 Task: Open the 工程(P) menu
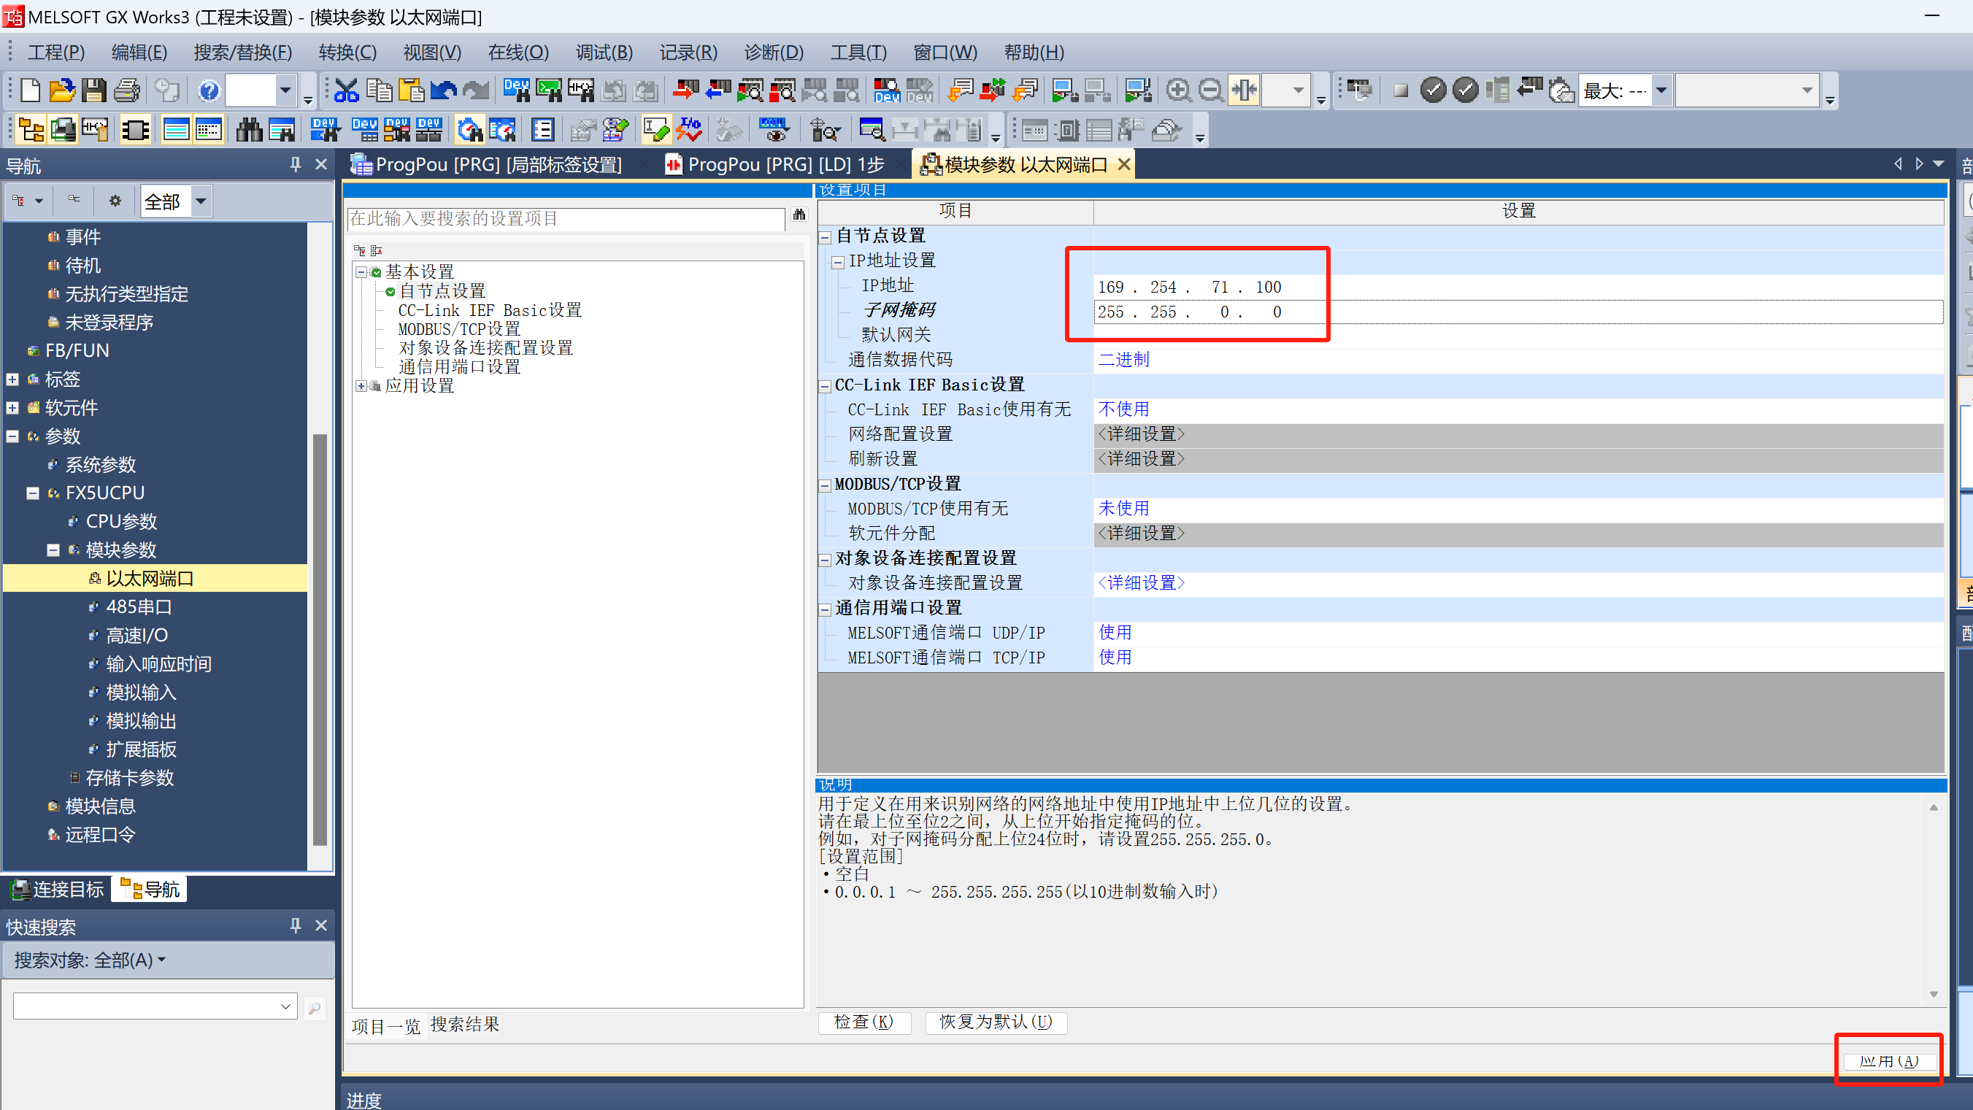pos(56,52)
